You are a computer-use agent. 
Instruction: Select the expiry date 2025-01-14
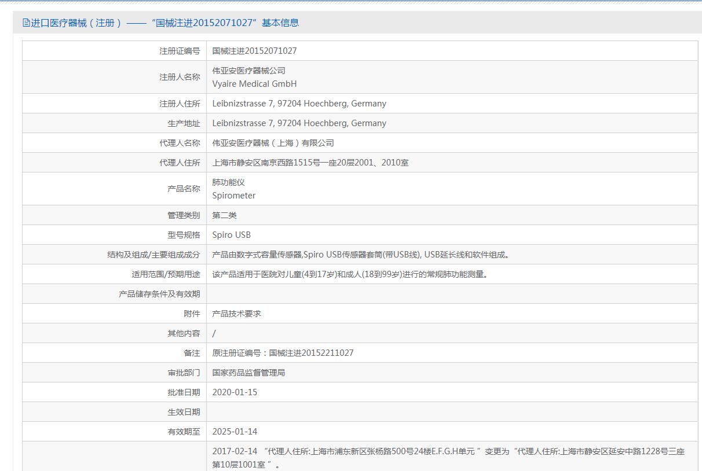[235, 432]
